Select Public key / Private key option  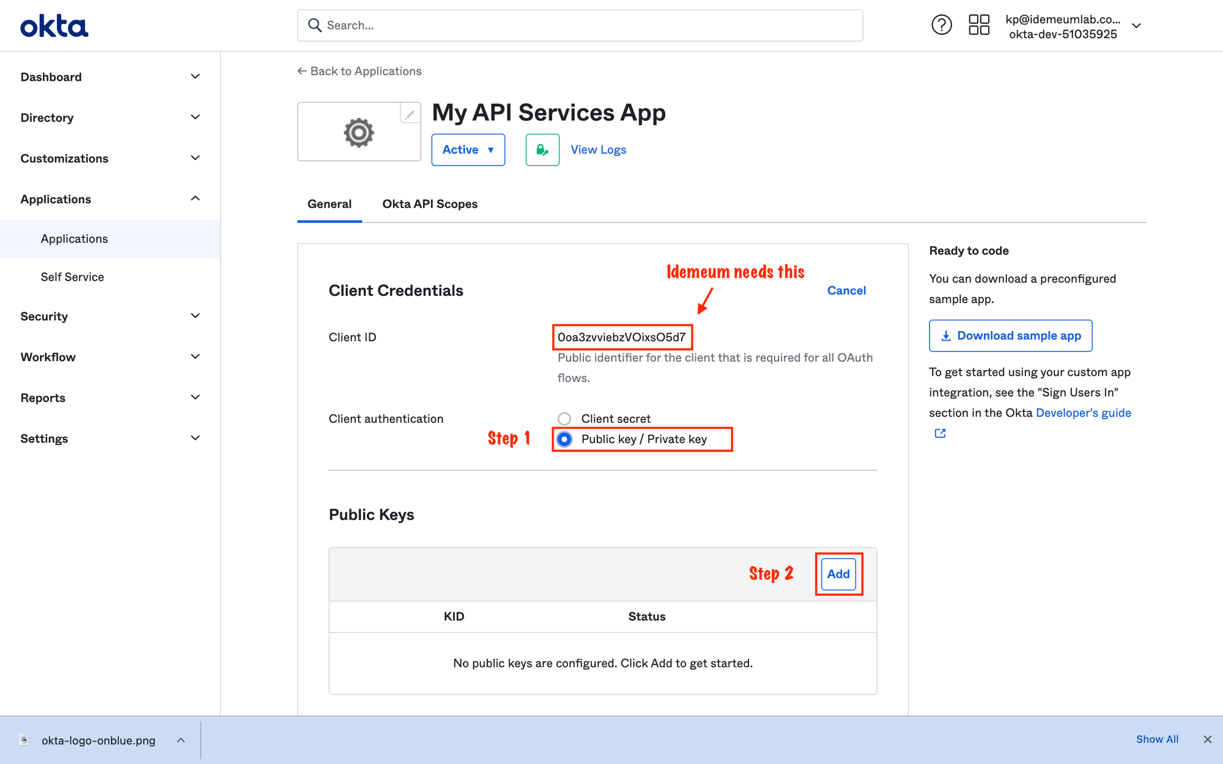[x=564, y=439]
